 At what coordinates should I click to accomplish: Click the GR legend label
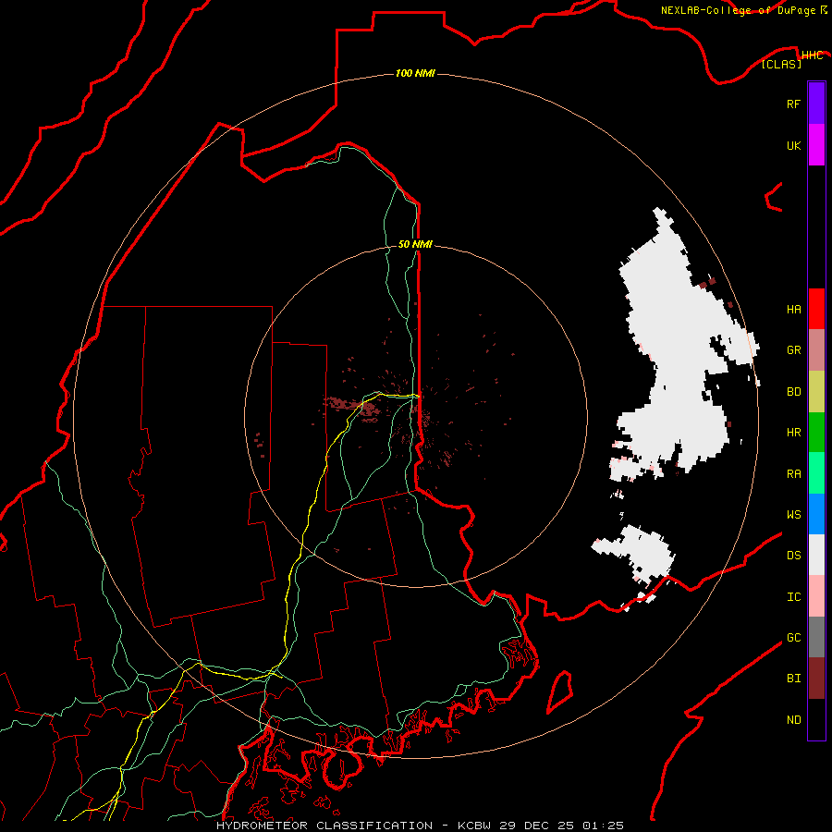[x=793, y=350]
